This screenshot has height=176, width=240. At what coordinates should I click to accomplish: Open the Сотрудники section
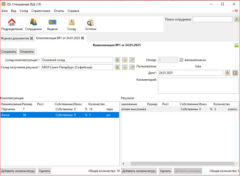coord(33,25)
